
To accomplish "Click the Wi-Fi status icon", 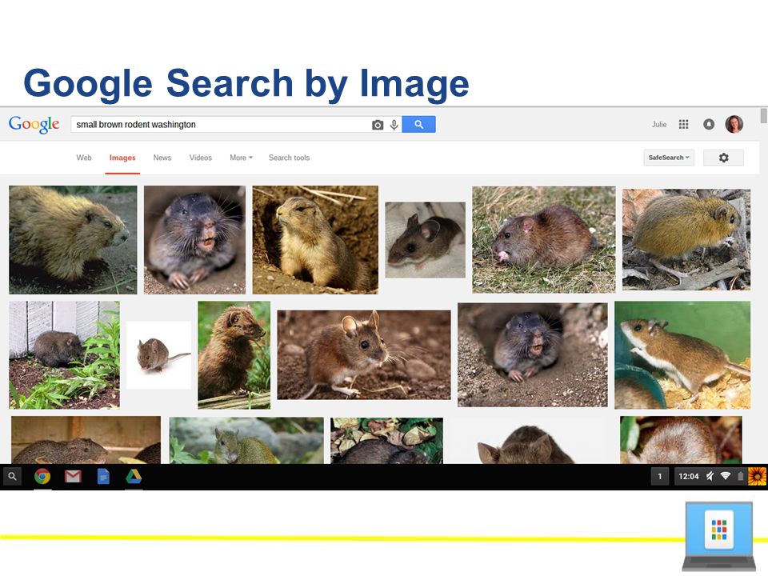I will pos(726,476).
